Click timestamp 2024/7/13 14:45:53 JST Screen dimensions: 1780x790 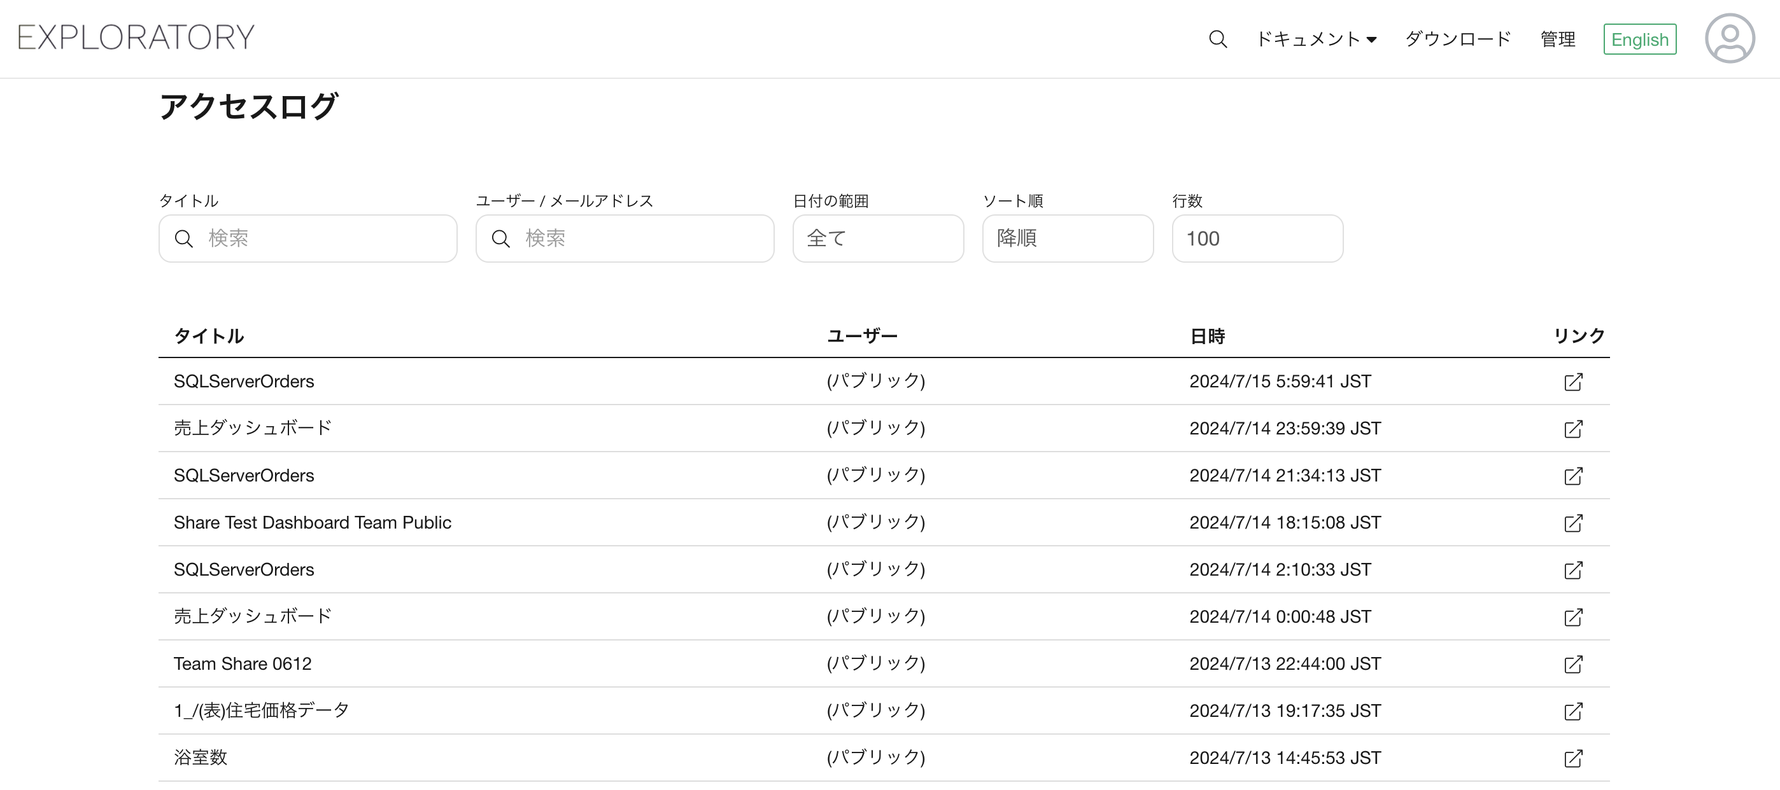click(x=1285, y=757)
